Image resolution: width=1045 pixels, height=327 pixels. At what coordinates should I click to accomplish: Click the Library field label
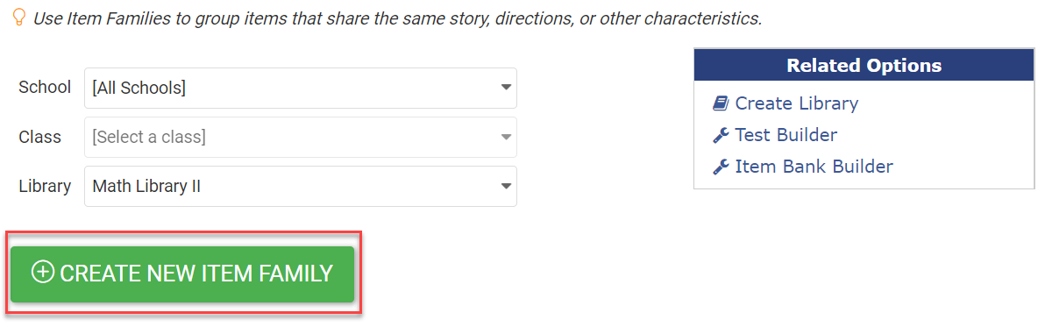coord(45,186)
